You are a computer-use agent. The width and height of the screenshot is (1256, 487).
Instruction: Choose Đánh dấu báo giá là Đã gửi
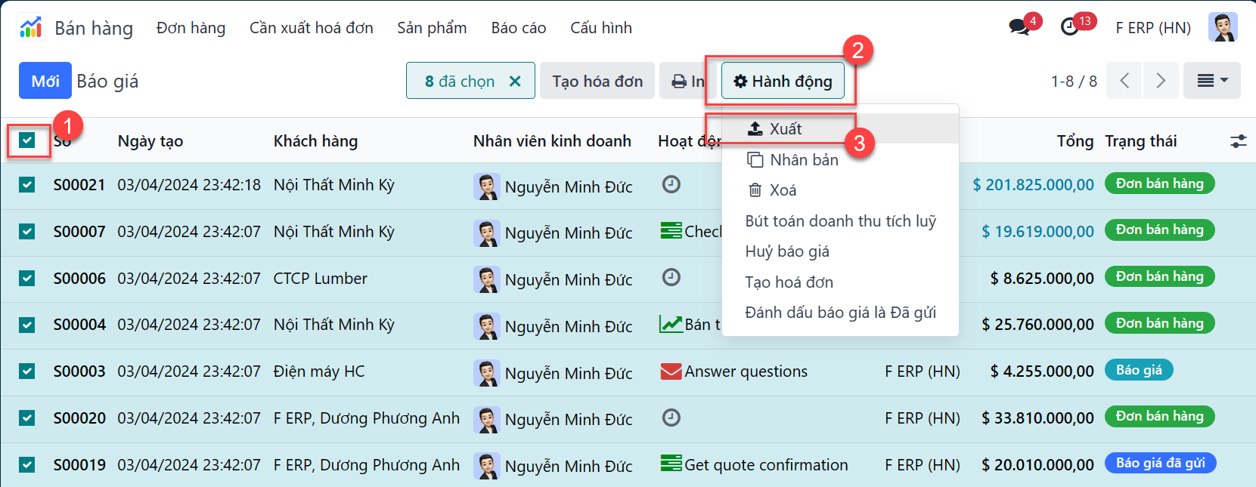pos(840,313)
